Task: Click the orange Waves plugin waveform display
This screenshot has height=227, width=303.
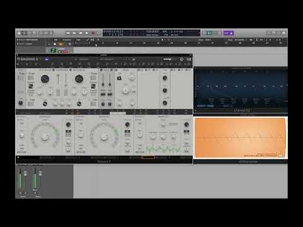Action: [241, 137]
